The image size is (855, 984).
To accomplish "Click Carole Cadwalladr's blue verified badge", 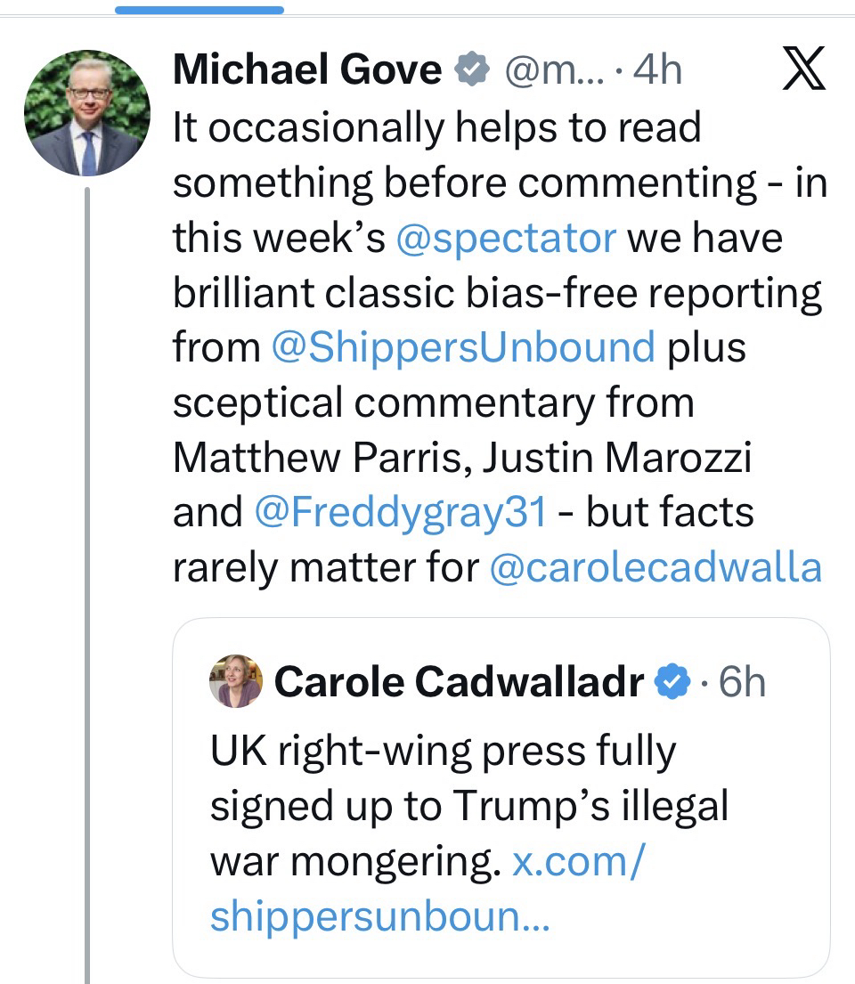I will 674,683.
